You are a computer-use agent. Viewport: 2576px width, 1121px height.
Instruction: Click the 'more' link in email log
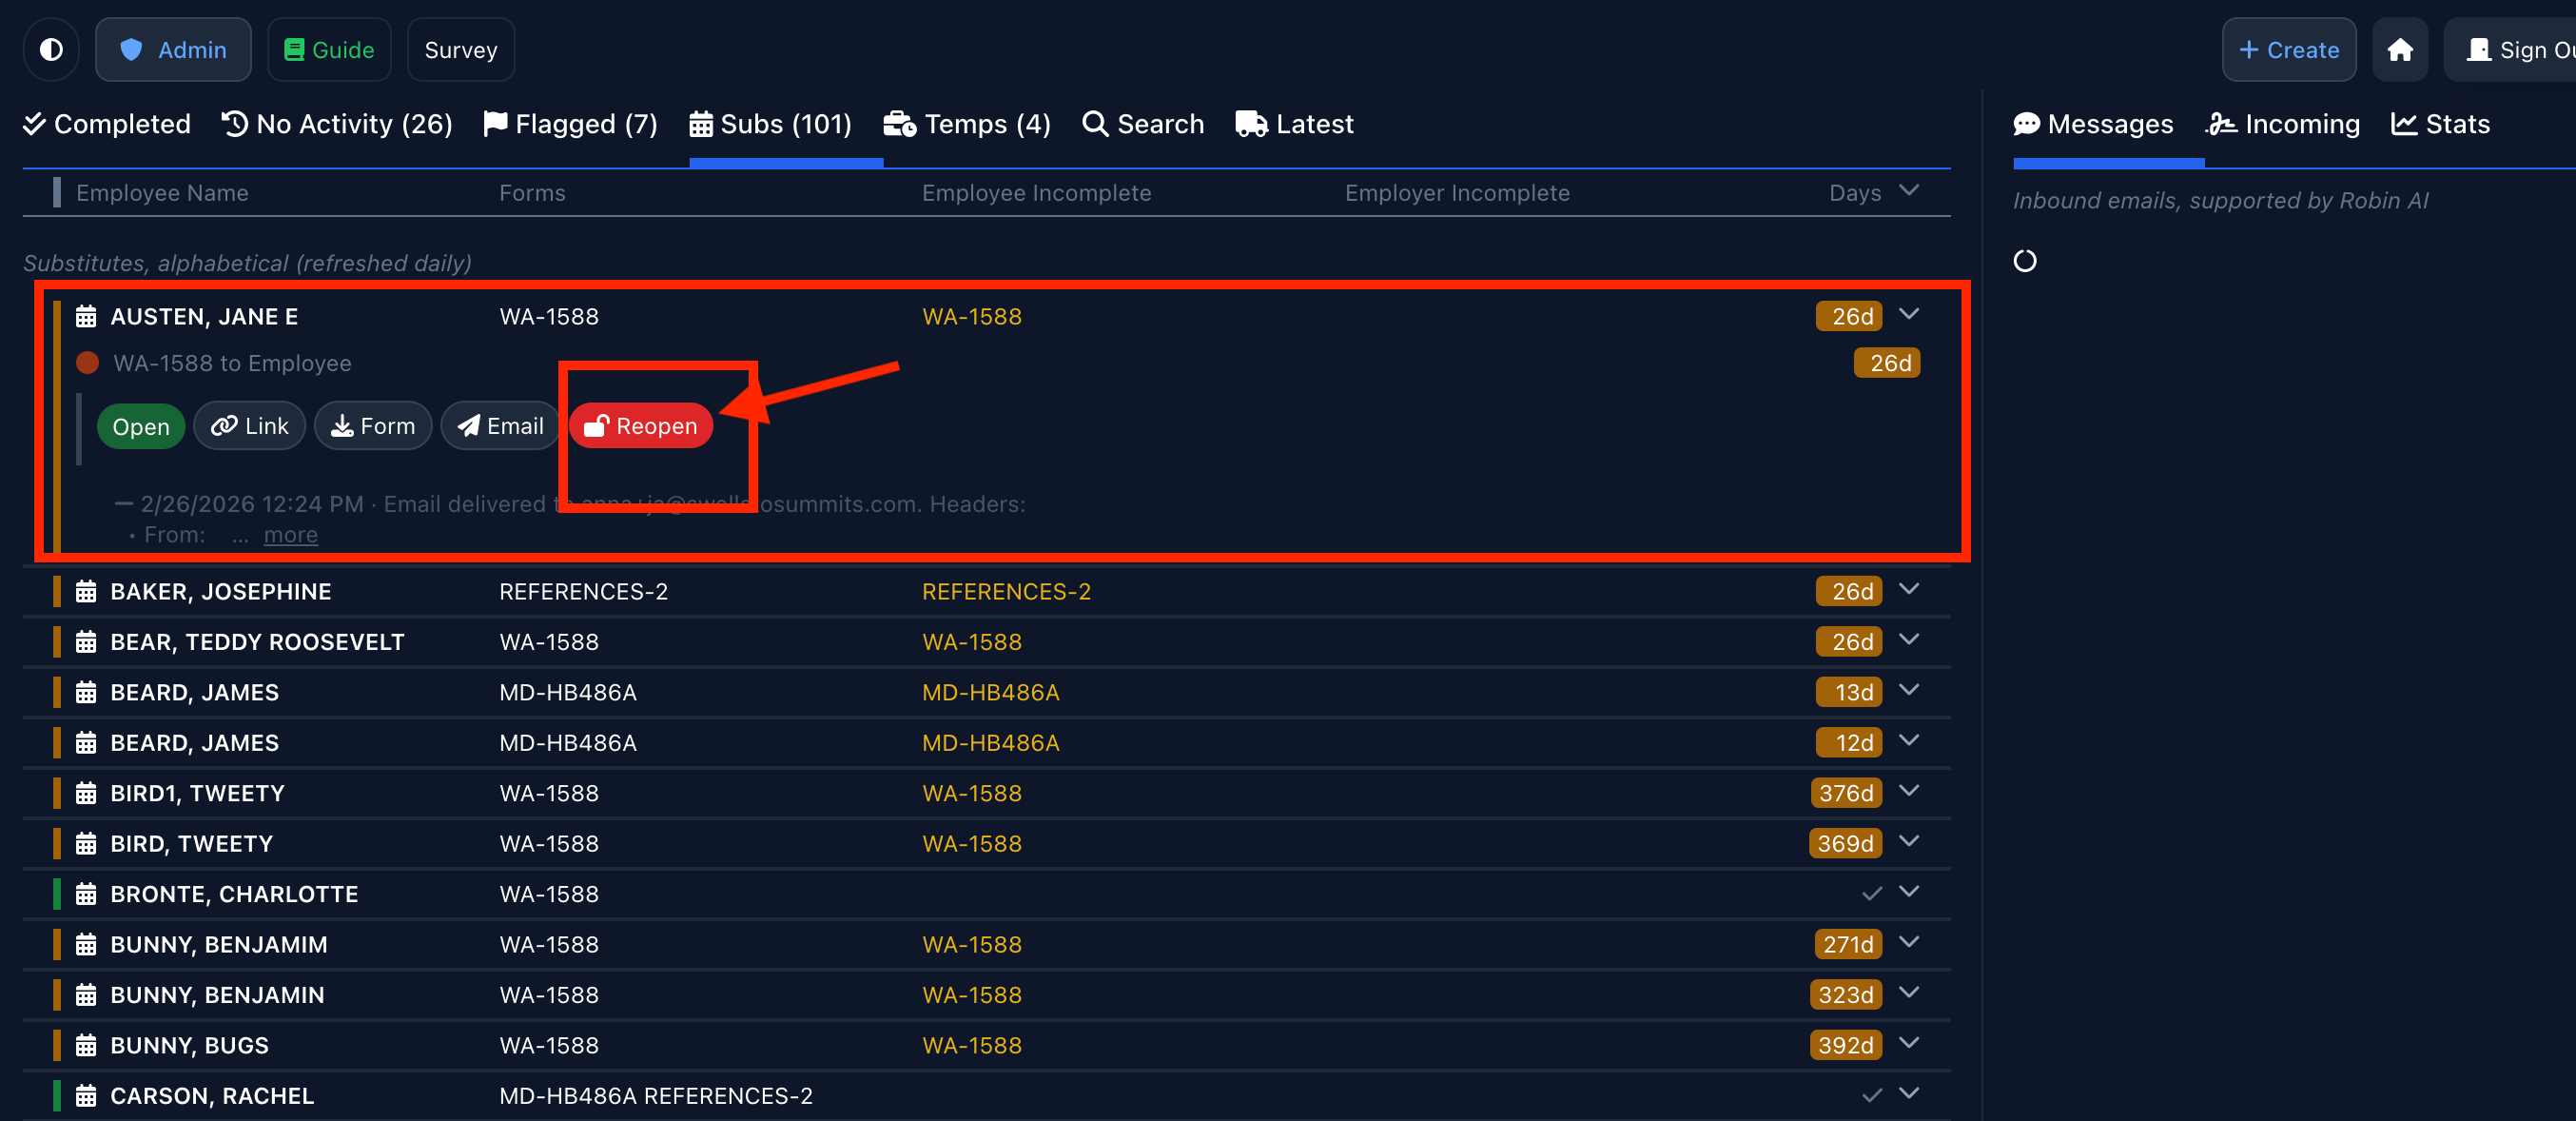click(x=290, y=535)
